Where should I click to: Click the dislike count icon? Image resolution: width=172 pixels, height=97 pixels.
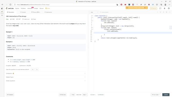tap(17, 19)
